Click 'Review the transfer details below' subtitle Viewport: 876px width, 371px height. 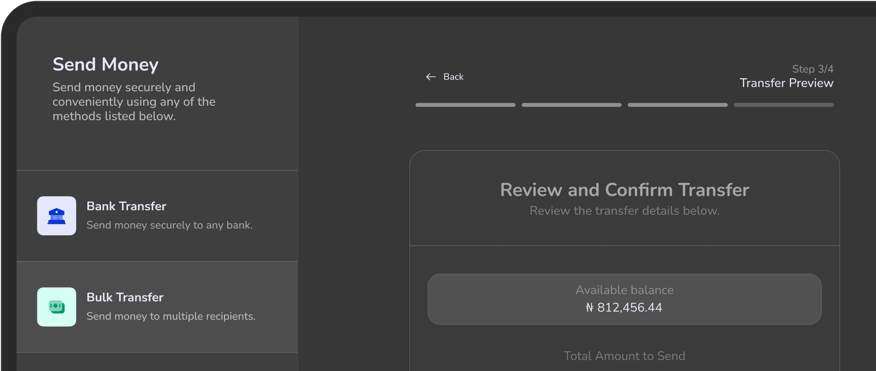tap(624, 211)
